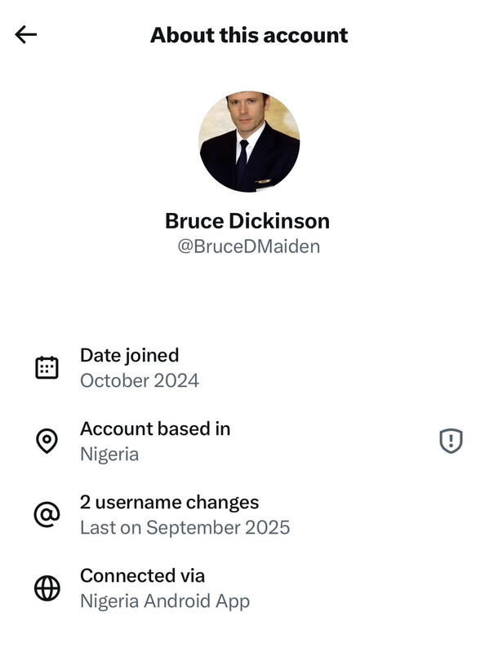Click the @ symbol icon
The height and width of the screenshot is (652, 498).
(47, 515)
